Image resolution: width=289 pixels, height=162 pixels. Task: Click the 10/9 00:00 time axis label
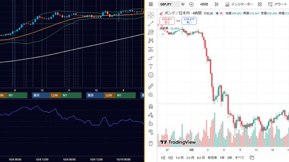coord(69,159)
